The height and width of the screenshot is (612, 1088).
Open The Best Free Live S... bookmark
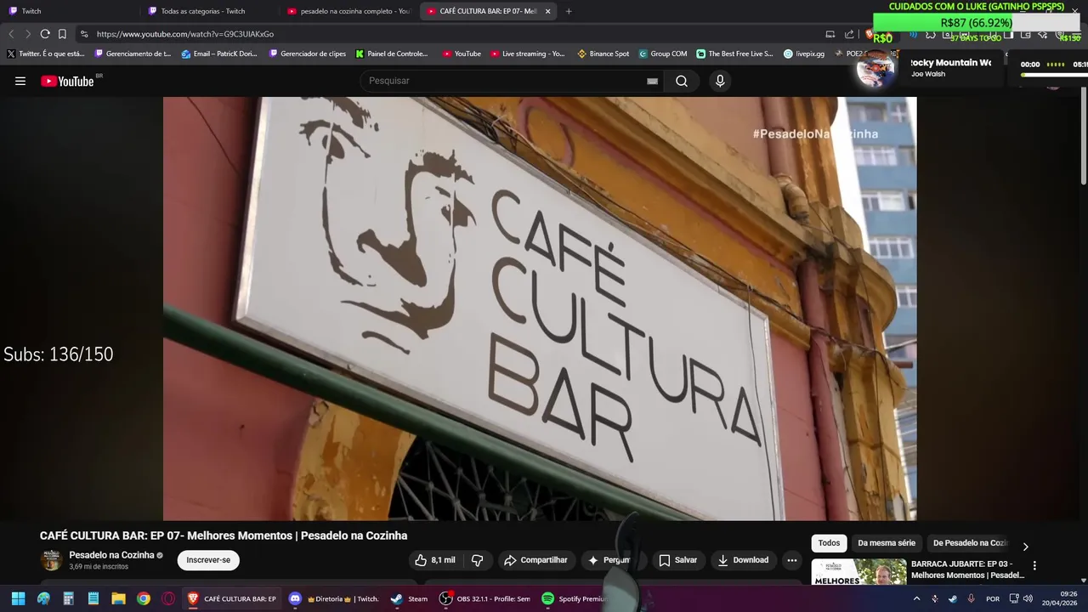735,54
